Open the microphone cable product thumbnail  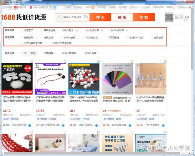click(x=50, y=79)
